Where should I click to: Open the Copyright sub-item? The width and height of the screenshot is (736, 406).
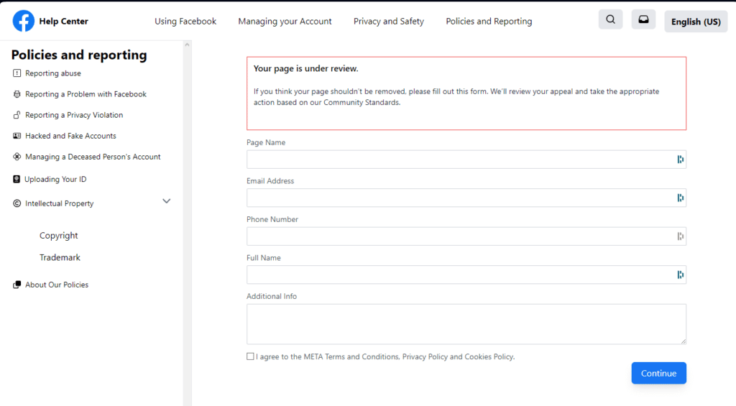point(59,236)
